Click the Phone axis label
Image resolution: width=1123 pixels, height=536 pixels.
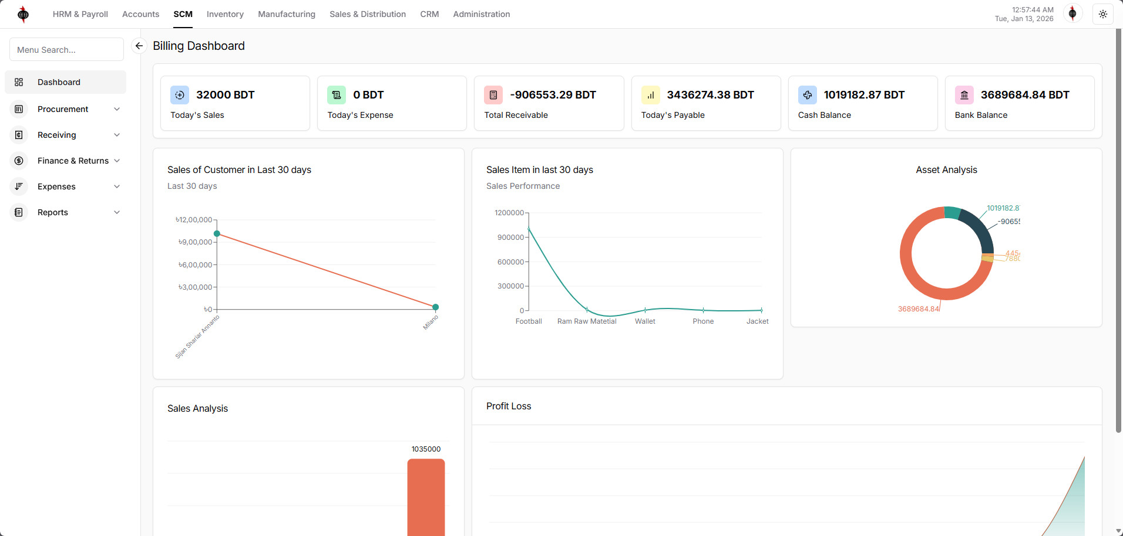[703, 321]
